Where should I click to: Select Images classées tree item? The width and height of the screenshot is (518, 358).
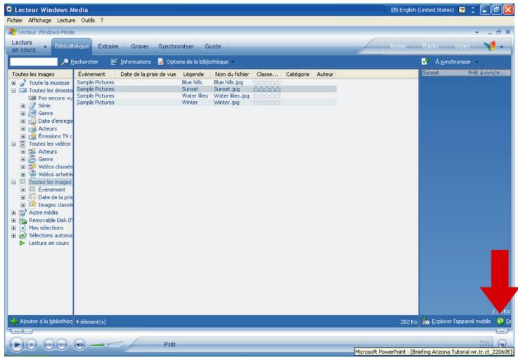pos(55,205)
